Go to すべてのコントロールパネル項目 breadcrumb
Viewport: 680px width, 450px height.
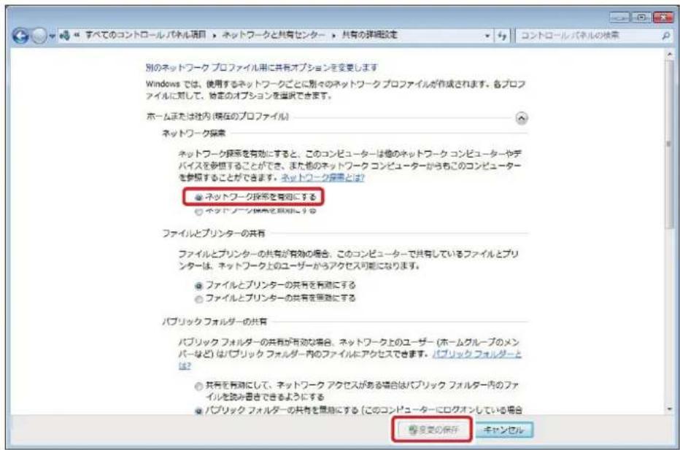point(145,35)
